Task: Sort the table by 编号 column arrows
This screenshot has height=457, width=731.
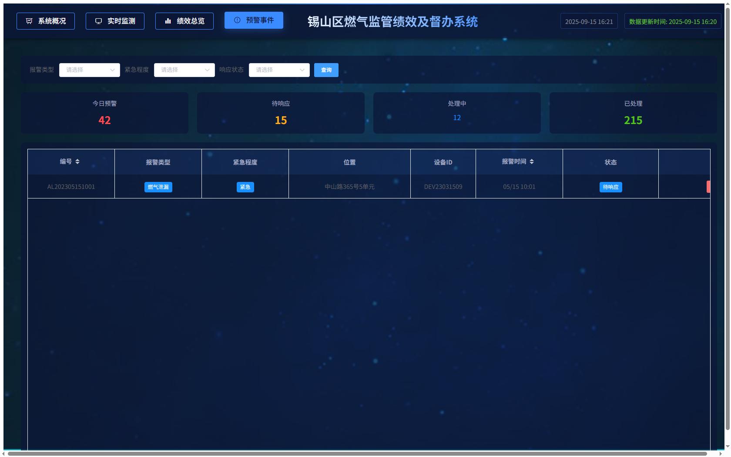Action: (77, 161)
